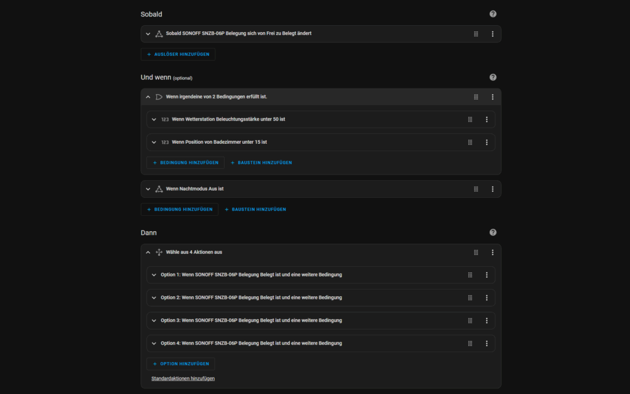630x394 pixels.
Task: Click numeric icon of Wetterstation condition
Action: point(165,120)
